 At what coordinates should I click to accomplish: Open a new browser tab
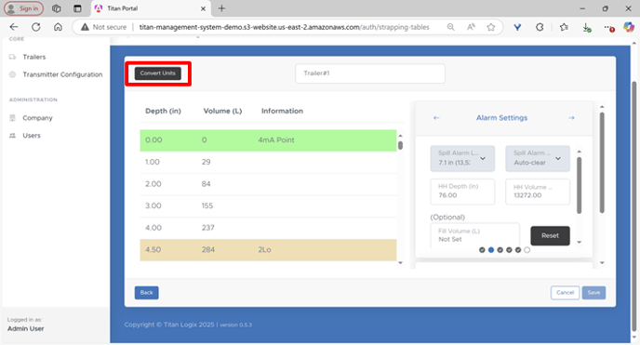(x=221, y=8)
